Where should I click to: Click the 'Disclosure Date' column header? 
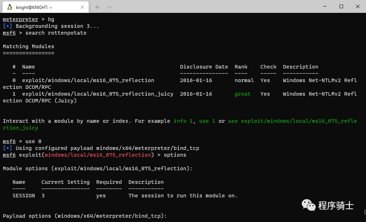point(204,67)
